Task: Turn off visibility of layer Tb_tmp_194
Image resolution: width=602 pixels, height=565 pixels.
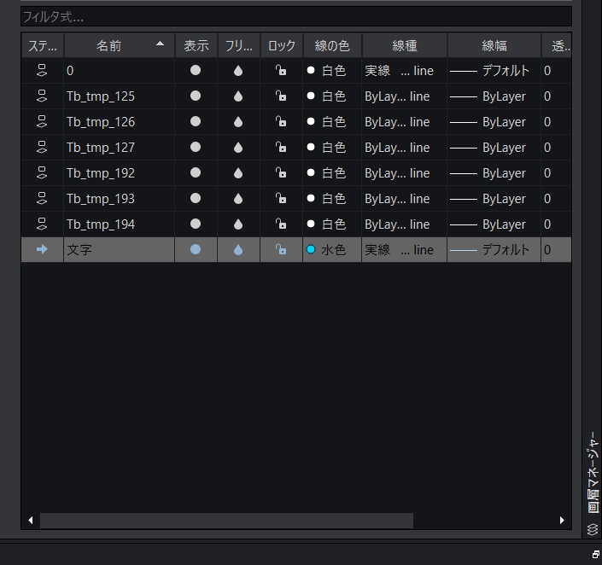Action: point(196,224)
